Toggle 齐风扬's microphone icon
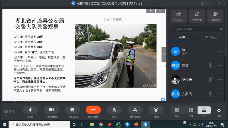 coord(210,94)
